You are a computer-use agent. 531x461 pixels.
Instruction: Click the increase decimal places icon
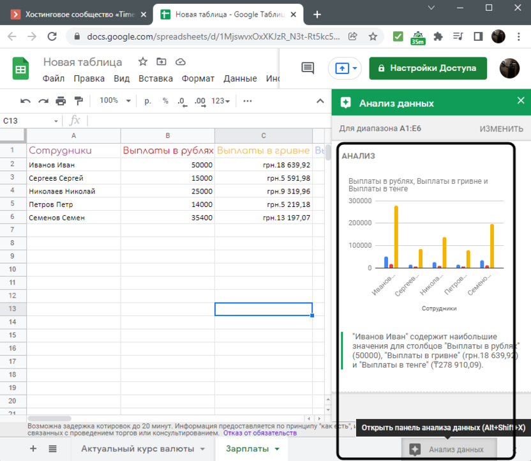coord(200,101)
